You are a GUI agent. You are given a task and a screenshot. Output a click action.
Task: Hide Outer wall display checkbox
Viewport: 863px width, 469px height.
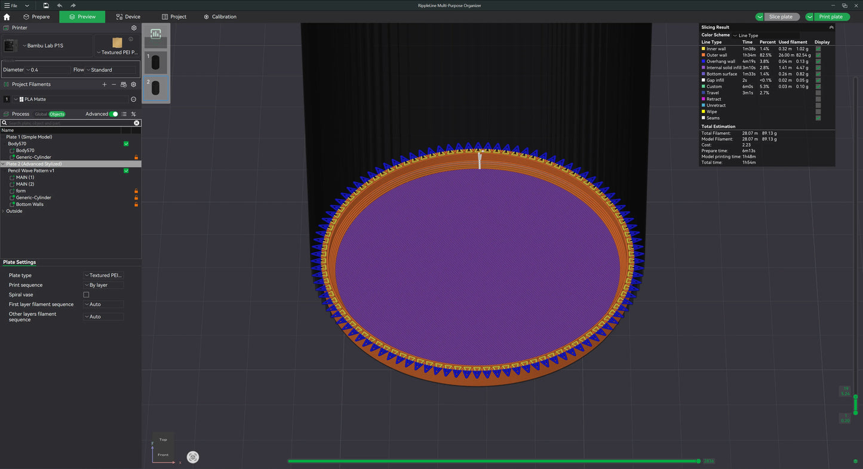tap(818, 55)
